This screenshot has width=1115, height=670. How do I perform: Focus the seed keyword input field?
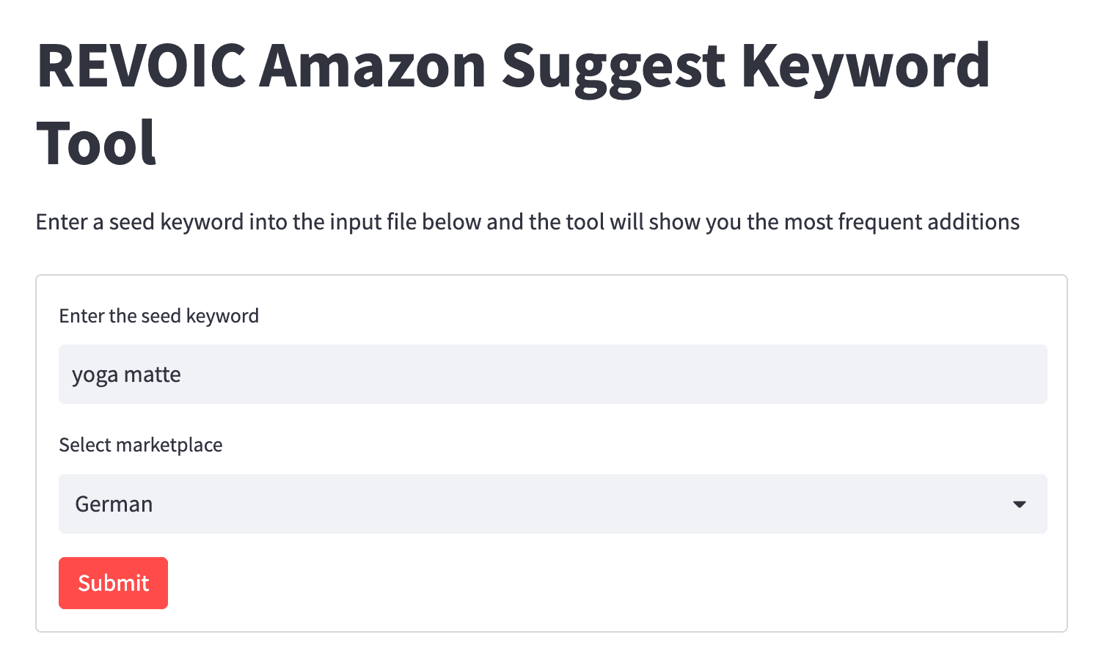(x=552, y=375)
